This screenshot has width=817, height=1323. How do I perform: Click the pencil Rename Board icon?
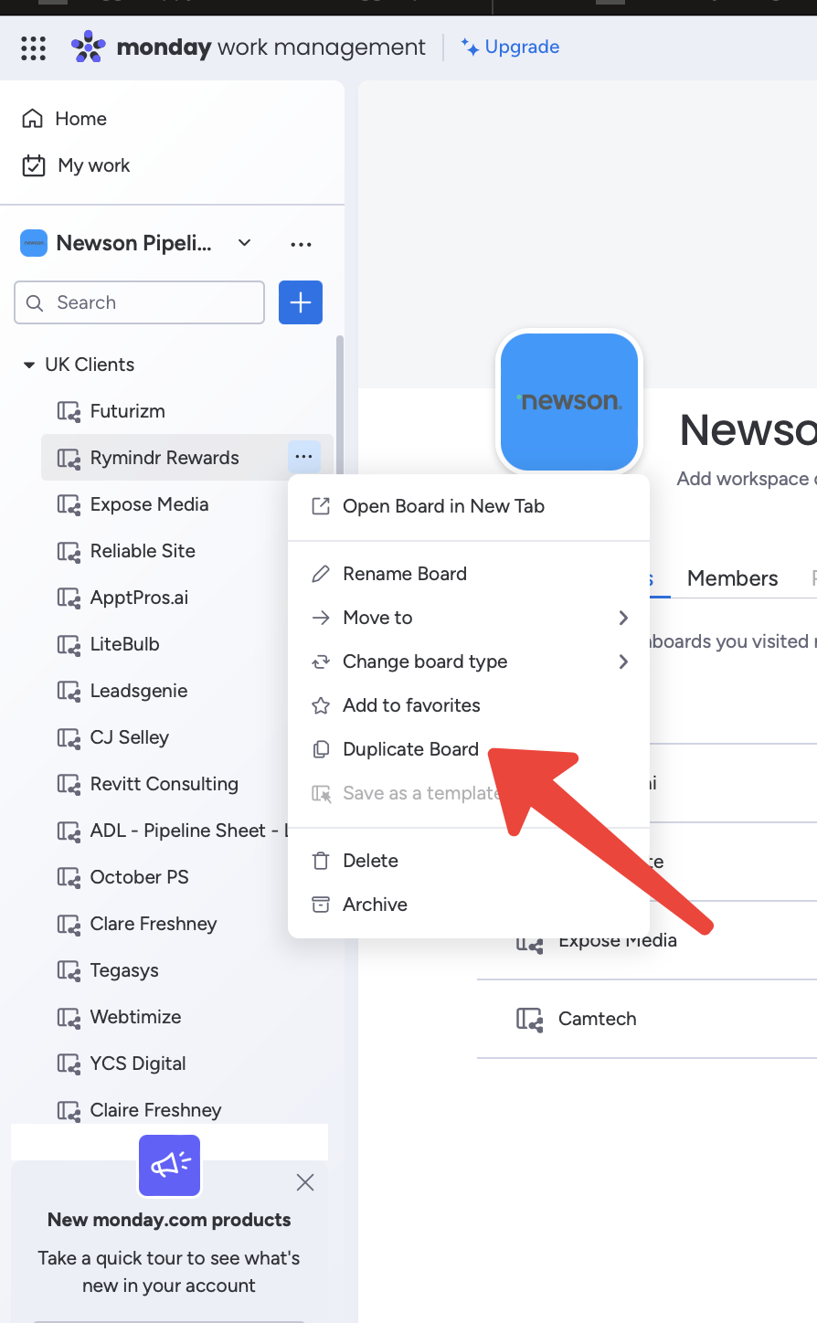pyautogui.click(x=321, y=574)
